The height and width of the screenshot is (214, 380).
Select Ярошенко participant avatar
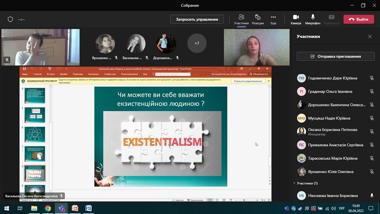105,44
